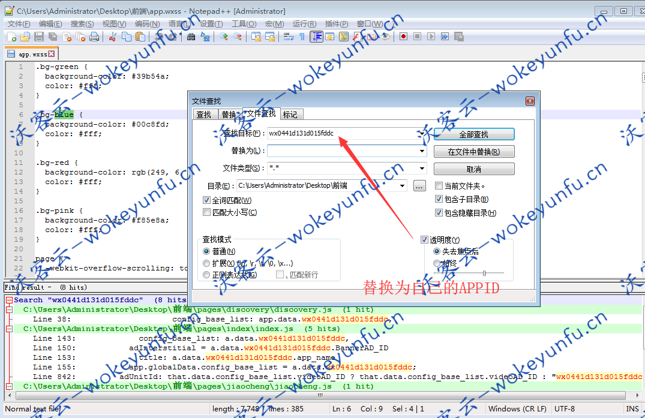Switch to 查找 tab in dialog

pyautogui.click(x=203, y=115)
